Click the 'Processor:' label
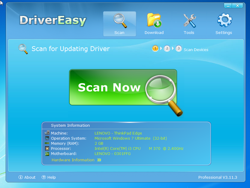The height and width of the screenshot is (188, 250). (x=61, y=149)
